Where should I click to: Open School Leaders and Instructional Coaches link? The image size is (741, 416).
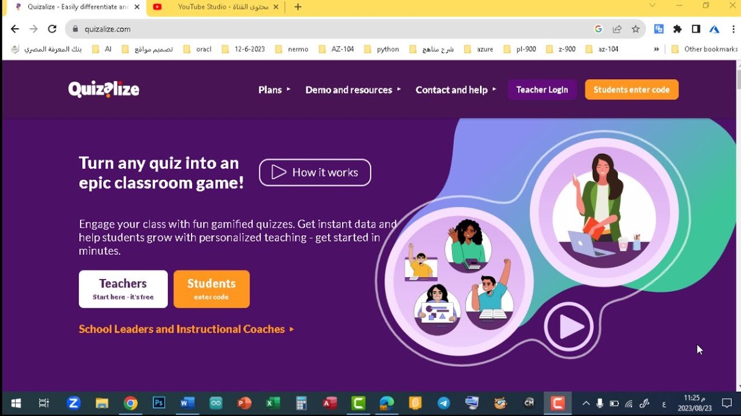(186, 329)
